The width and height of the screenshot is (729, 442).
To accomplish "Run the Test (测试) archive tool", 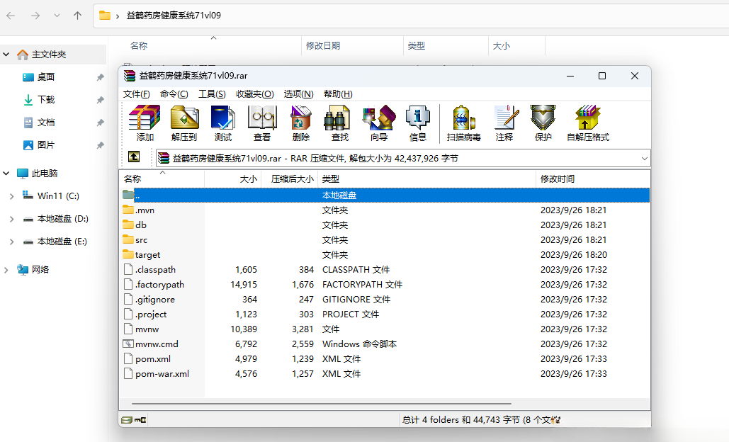I will [x=223, y=123].
